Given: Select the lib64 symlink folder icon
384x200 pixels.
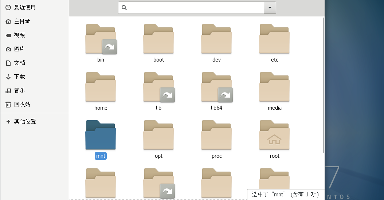Looking at the screenshot, I should [x=217, y=87].
